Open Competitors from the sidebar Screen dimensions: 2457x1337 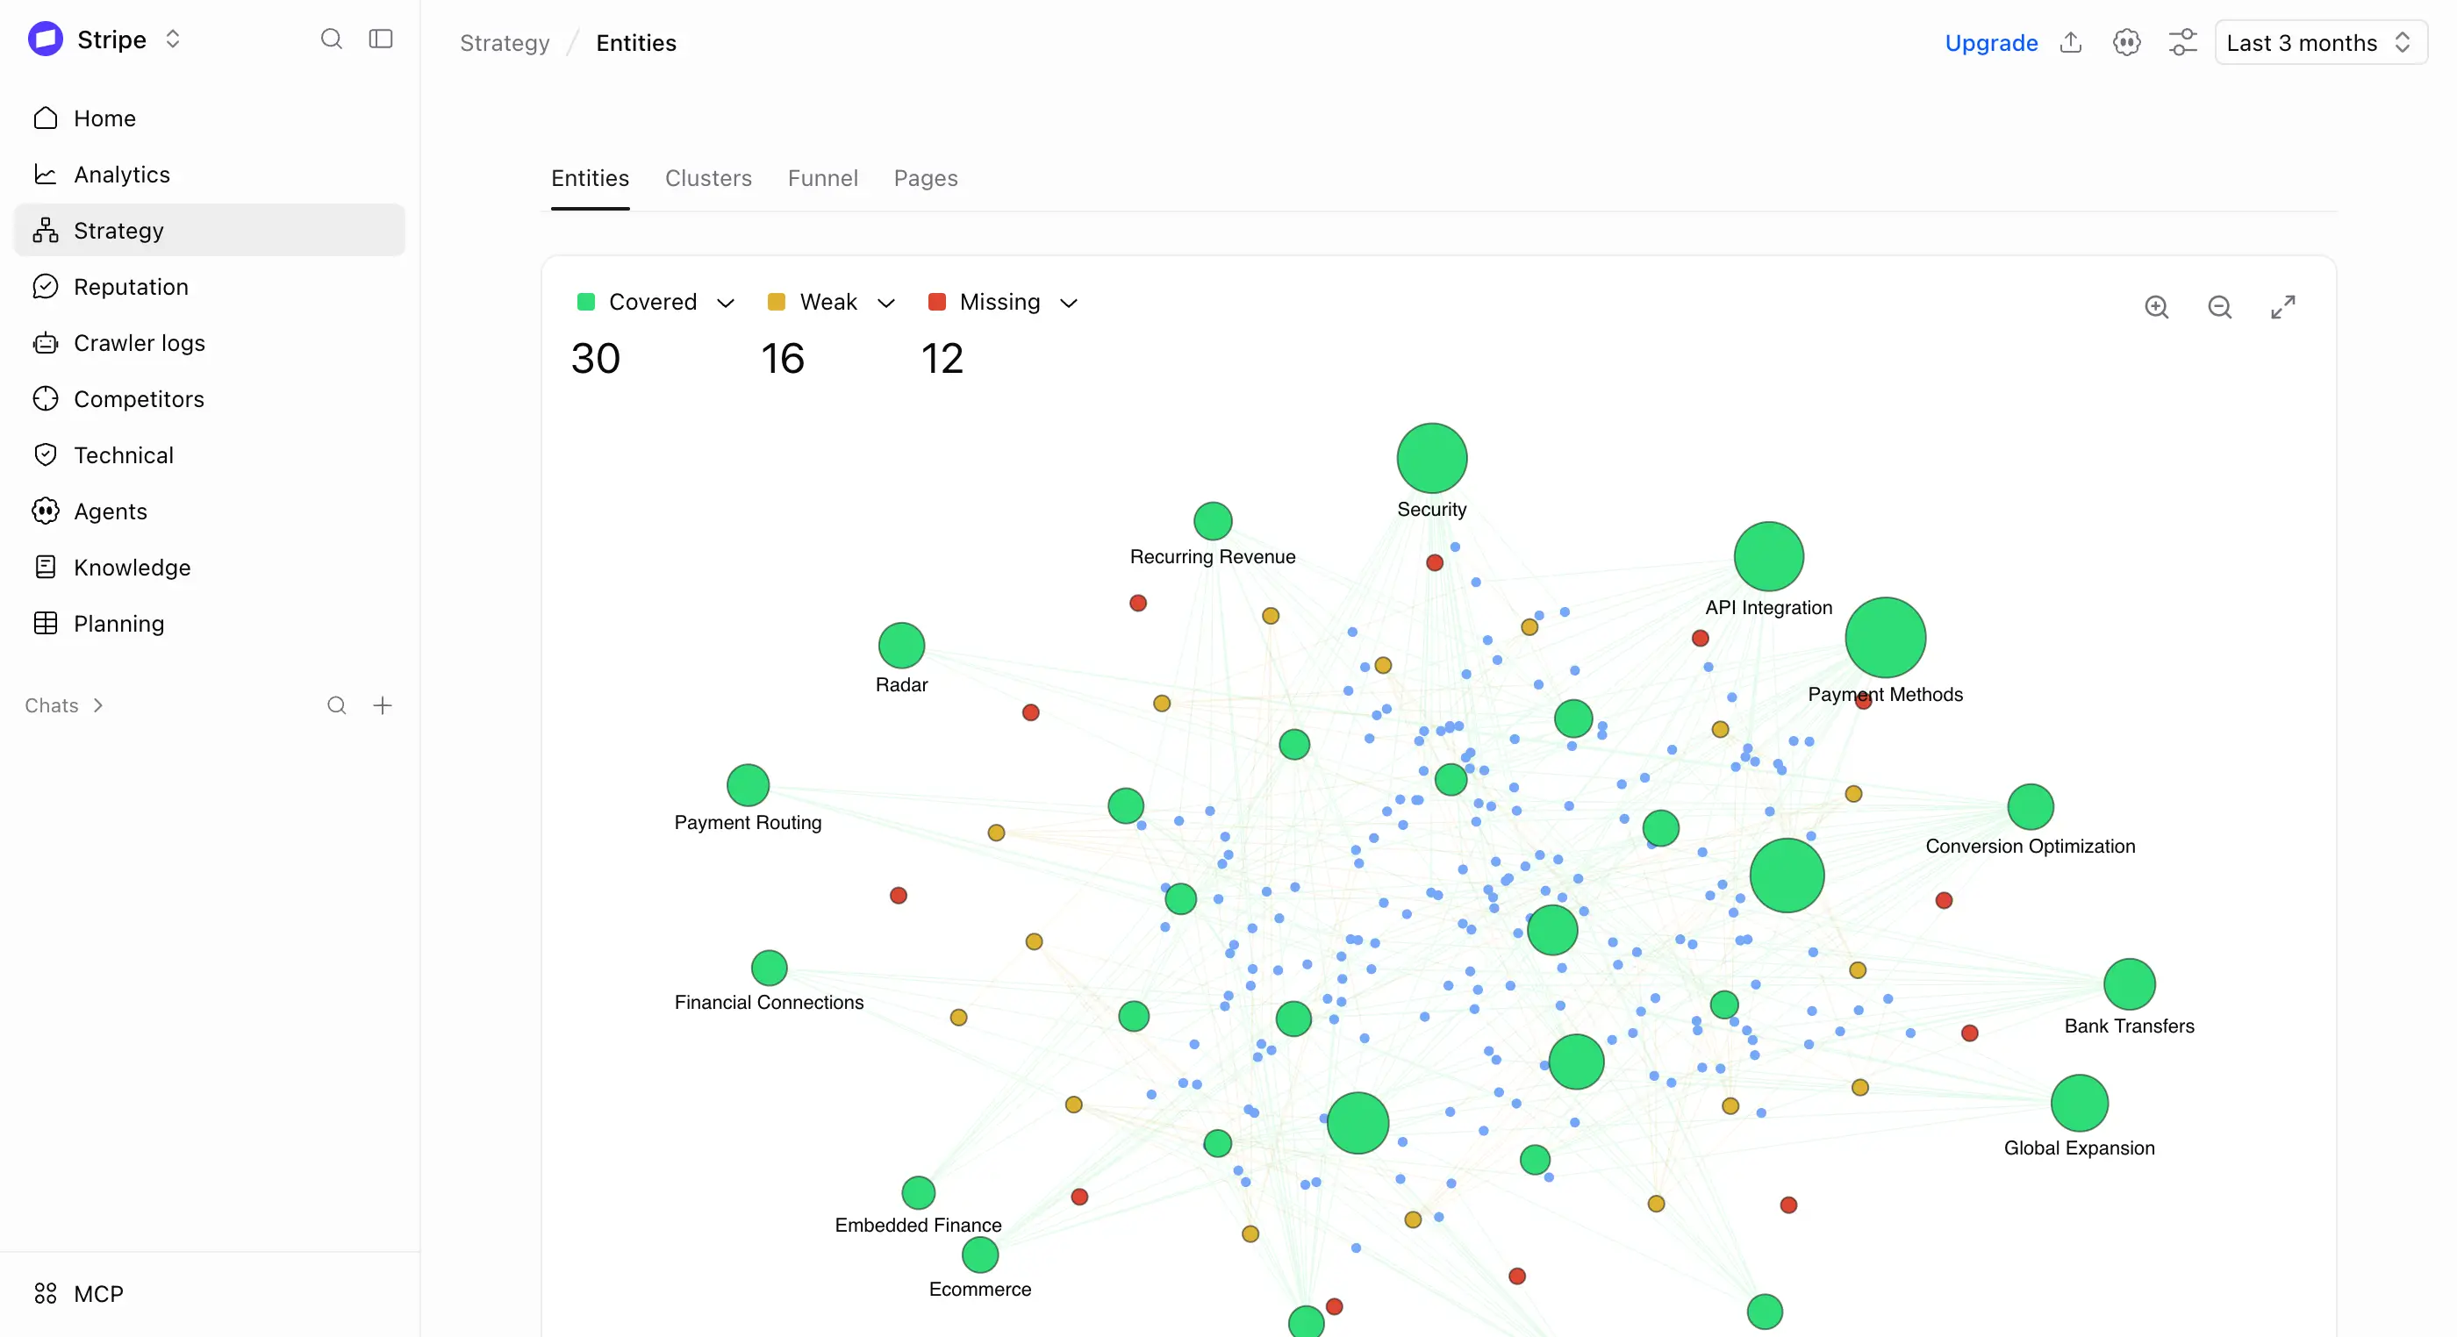pos(210,399)
